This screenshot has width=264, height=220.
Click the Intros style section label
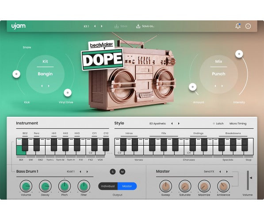pyautogui.click(x=129, y=133)
